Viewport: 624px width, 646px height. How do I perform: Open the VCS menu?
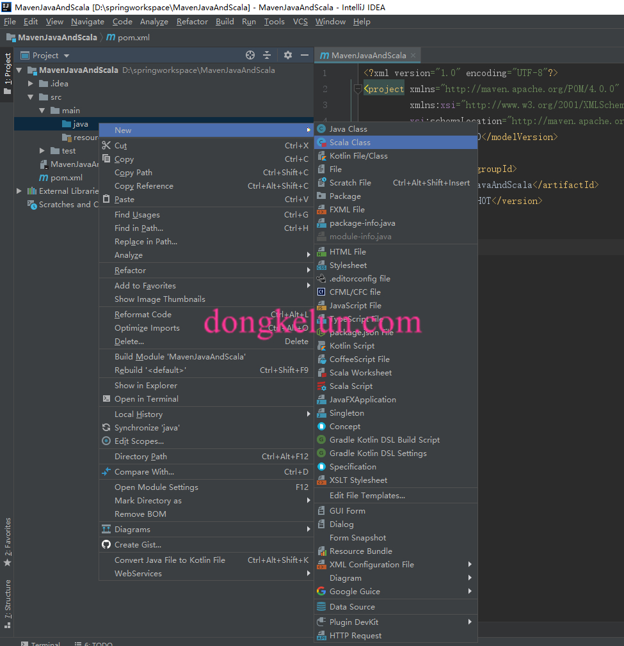tap(300, 21)
